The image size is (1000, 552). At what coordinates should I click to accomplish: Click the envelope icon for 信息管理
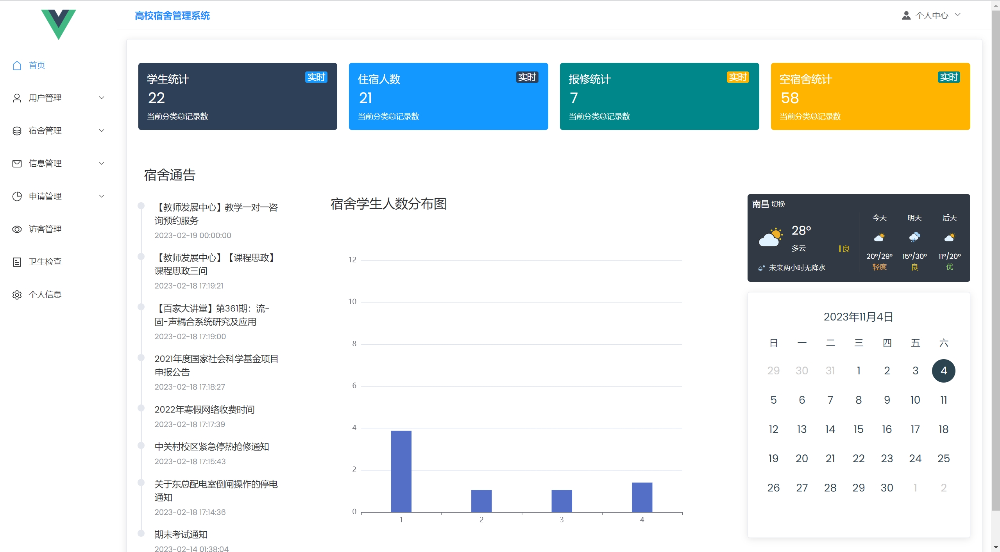pos(17,164)
